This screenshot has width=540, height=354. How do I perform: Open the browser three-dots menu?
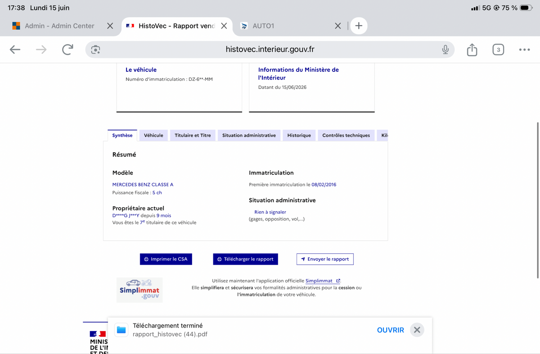524,49
